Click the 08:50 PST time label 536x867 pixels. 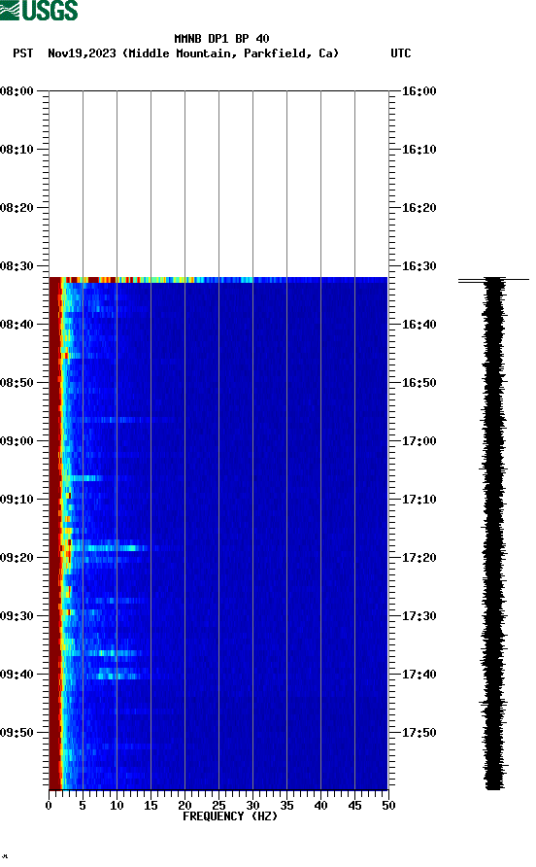coord(17,383)
